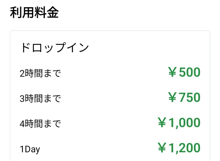Viewport: 220px width, 161px height.
Task: Click the digits 1,200 in the 1Day price
Action: coord(184,148)
